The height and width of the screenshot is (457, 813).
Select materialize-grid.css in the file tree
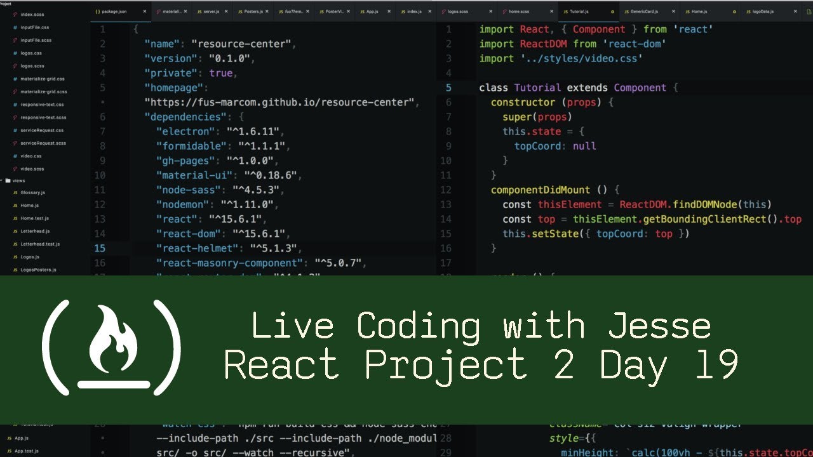click(43, 79)
